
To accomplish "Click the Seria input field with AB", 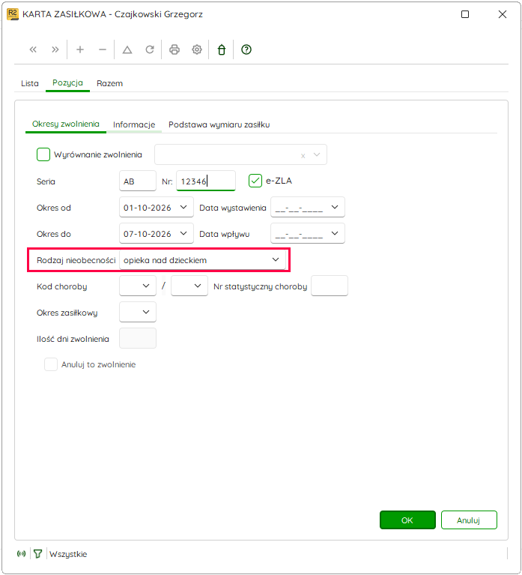I will tap(138, 181).
